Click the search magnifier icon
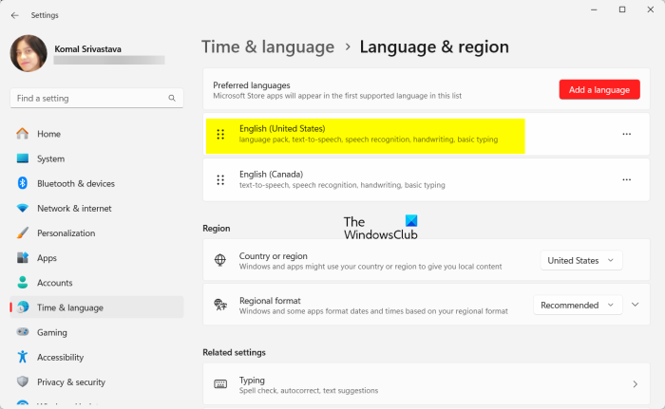 coord(173,98)
